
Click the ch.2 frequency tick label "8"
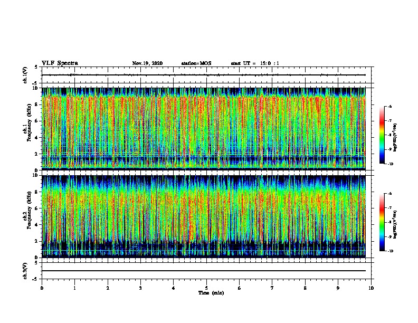pyautogui.click(x=37, y=192)
